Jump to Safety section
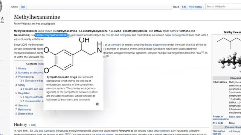This screenshot has width=241, height=135. point(22,85)
